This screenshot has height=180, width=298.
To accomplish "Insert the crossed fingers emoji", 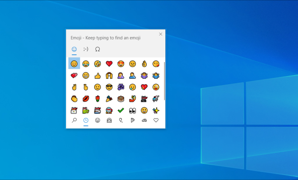I will click(86, 87).
